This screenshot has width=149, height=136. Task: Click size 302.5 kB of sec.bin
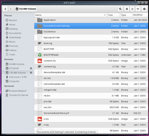pyautogui.click(x=114, y=107)
